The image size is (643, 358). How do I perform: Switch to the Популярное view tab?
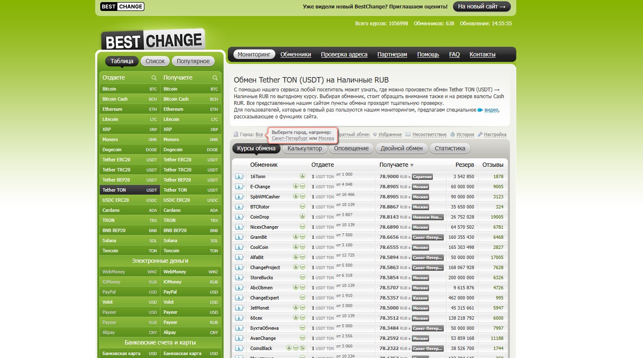(193, 61)
